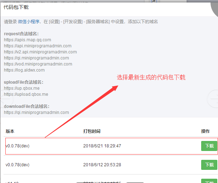Image resolution: width=218 pixels, height=183 pixels.
Task: Click the 版本 column header
Action: coord(10,131)
